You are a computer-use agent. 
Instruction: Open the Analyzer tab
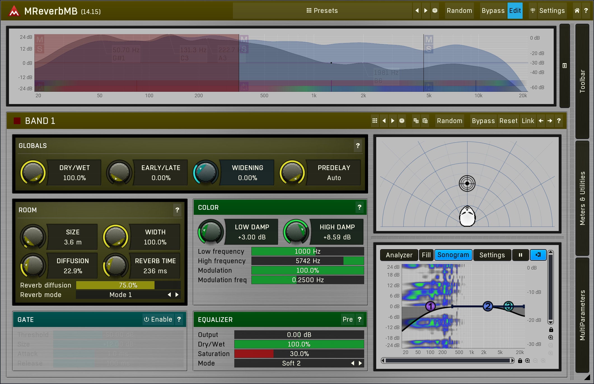399,255
